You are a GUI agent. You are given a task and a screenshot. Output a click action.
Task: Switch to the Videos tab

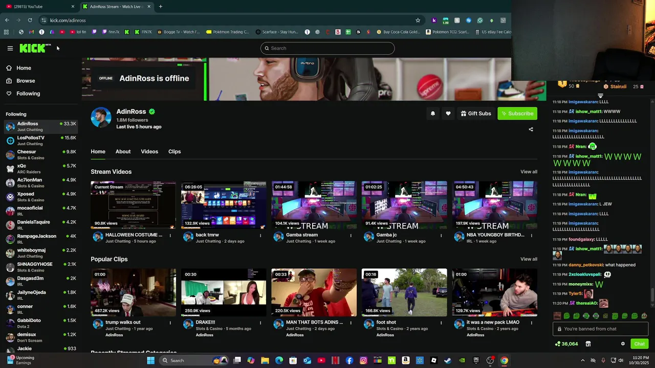tap(149, 151)
